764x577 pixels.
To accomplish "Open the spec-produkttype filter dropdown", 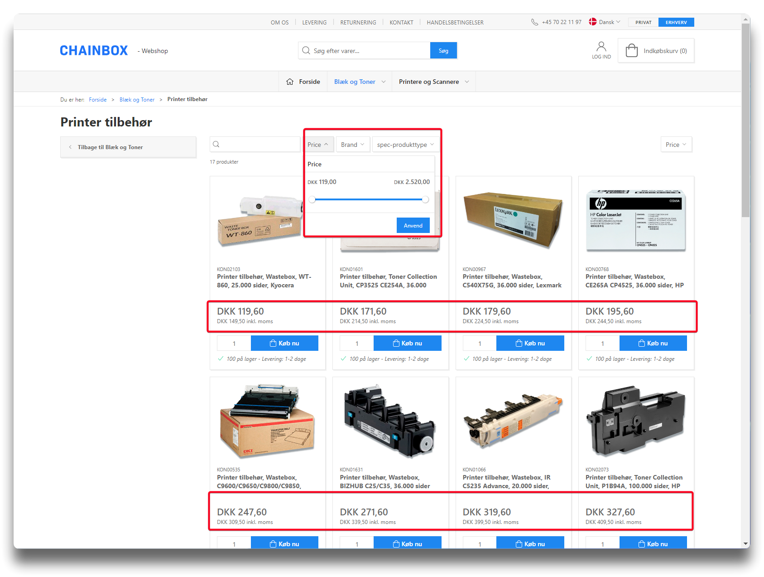I will (405, 145).
